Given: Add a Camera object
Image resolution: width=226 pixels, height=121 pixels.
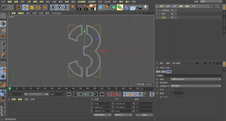Looking at the screenshot, I should [x=139, y=7].
